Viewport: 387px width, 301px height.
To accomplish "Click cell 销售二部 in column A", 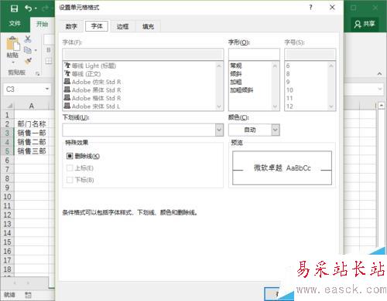I will 32,142.
